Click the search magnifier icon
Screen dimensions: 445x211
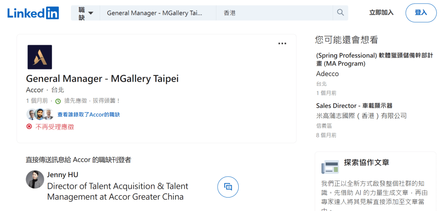pos(340,13)
